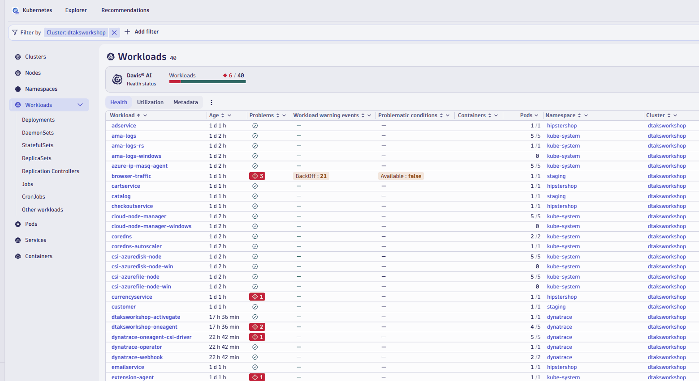
Task: Switch to the Utilization tab
Action: tap(150, 102)
